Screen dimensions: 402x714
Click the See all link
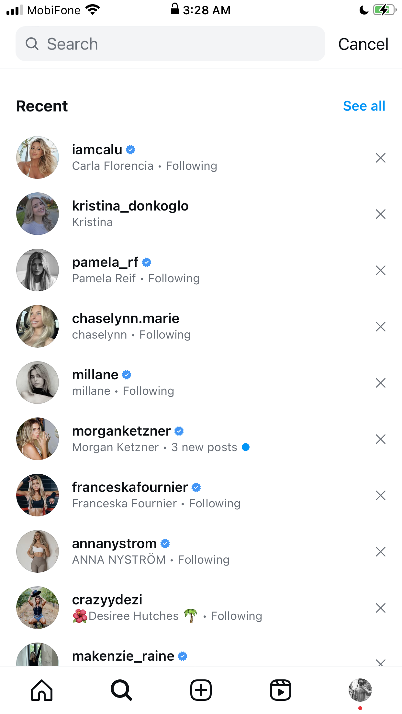click(364, 106)
